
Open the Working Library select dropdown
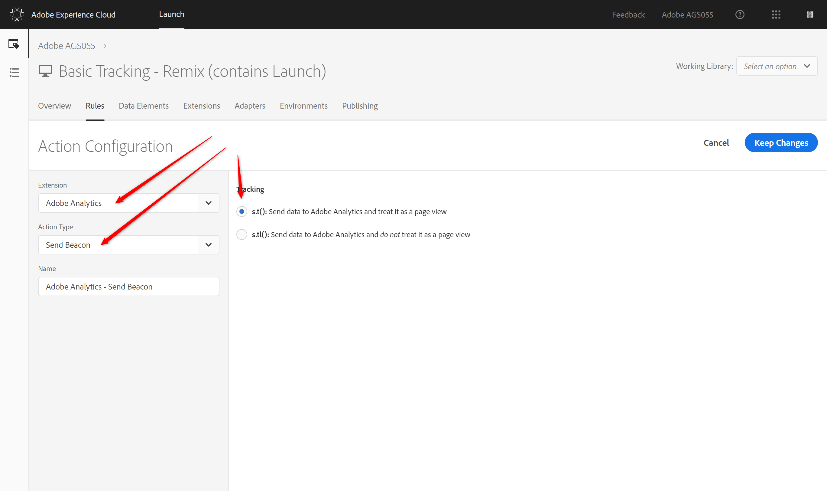777,66
